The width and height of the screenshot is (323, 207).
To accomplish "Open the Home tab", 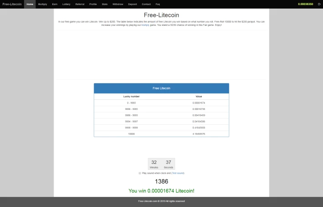I will tap(30, 4).
